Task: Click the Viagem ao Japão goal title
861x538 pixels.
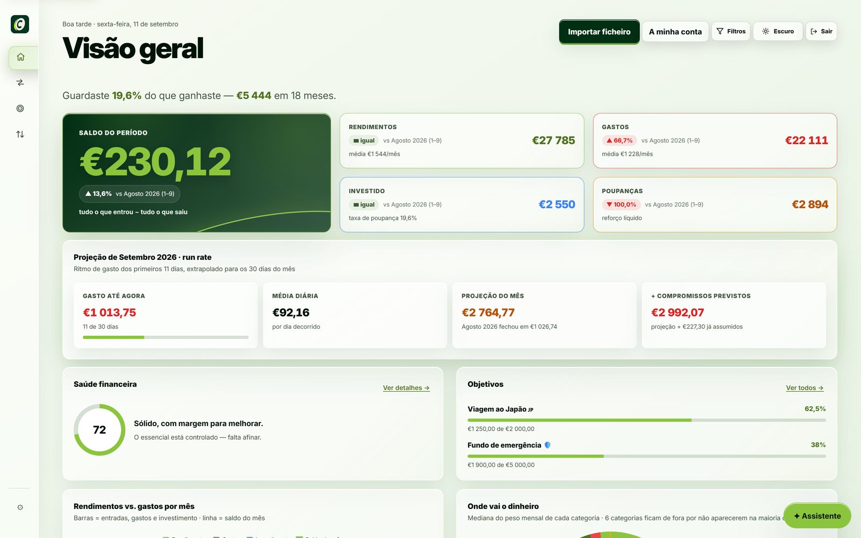Action: tap(500, 409)
